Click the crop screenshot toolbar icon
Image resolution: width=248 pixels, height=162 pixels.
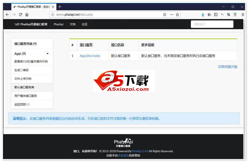tap(229, 14)
